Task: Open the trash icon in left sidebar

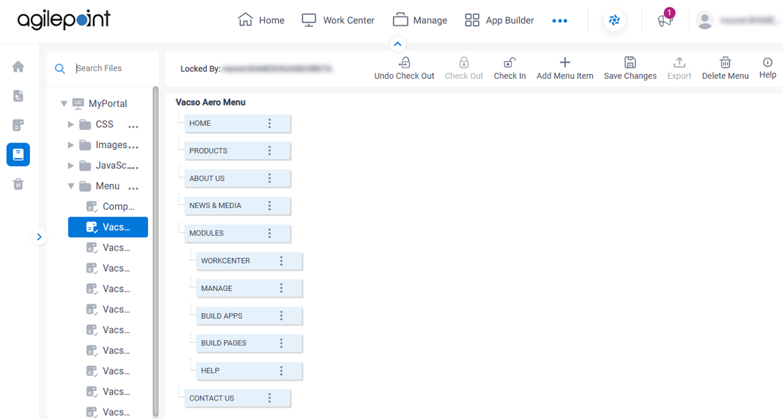Action: point(18,184)
